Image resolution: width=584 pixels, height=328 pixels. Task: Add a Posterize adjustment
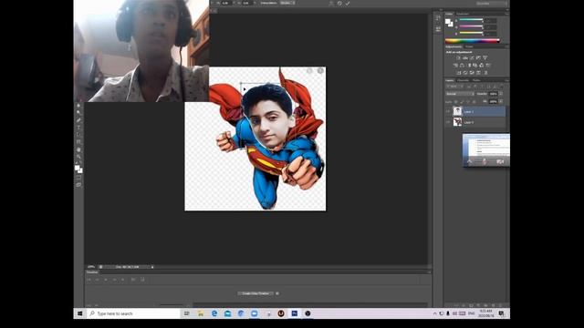[465, 73]
